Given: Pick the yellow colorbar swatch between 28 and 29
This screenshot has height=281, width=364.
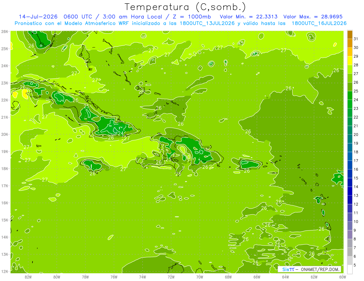Looking at the screenshot, I should [x=350, y=61].
